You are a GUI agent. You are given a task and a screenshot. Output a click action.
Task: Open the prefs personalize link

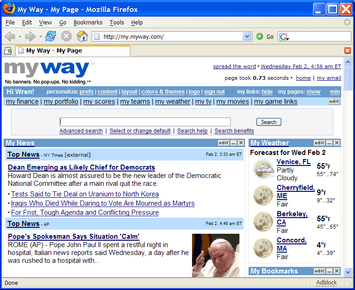(87, 92)
